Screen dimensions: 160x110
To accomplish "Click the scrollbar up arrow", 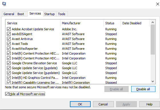I will pyautogui.click(x=153, y=22).
